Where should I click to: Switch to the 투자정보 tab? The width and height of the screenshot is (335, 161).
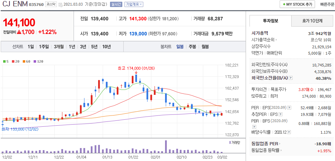click(x=271, y=21)
